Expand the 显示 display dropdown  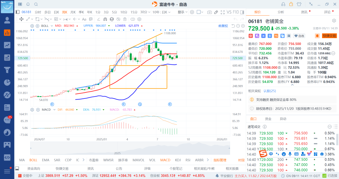pos(183,12)
